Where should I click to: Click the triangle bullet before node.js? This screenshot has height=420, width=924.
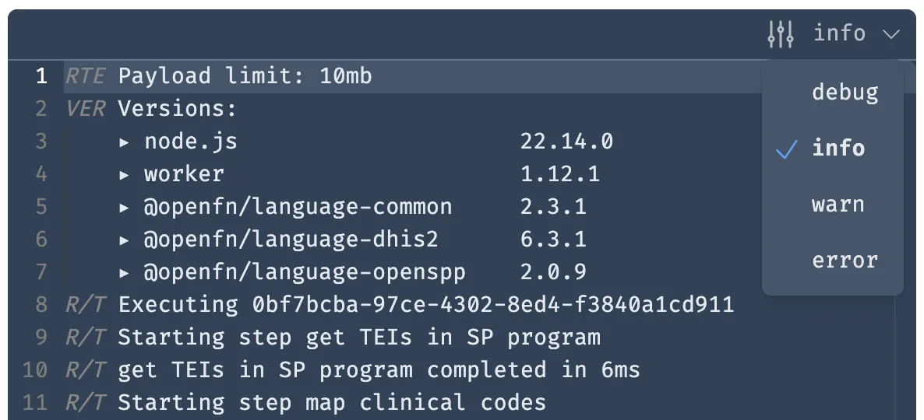(x=125, y=142)
